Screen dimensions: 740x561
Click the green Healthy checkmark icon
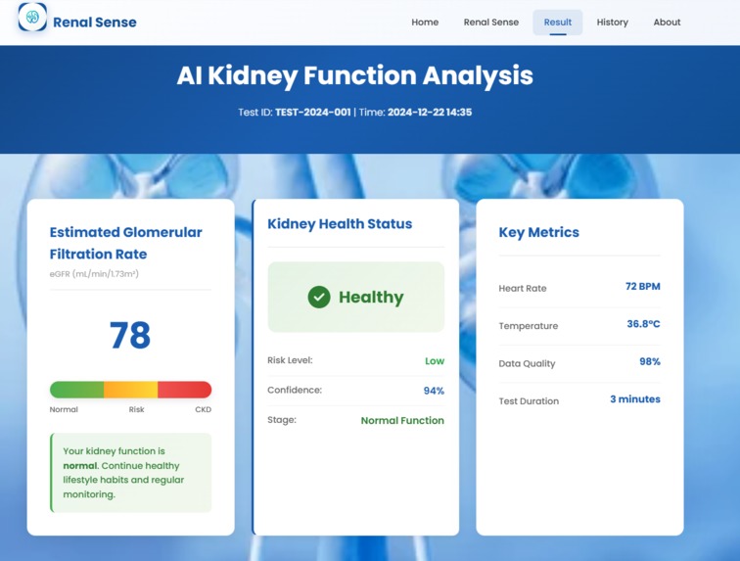[319, 297]
